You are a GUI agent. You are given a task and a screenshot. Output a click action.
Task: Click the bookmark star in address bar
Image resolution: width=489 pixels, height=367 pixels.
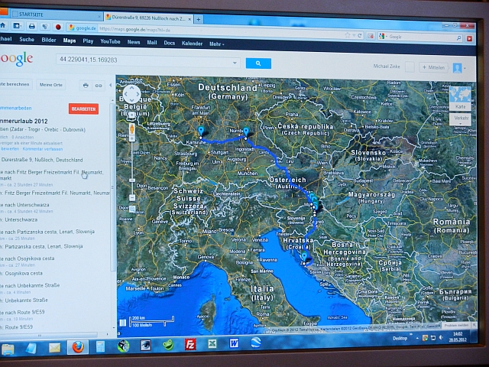[x=348, y=35]
